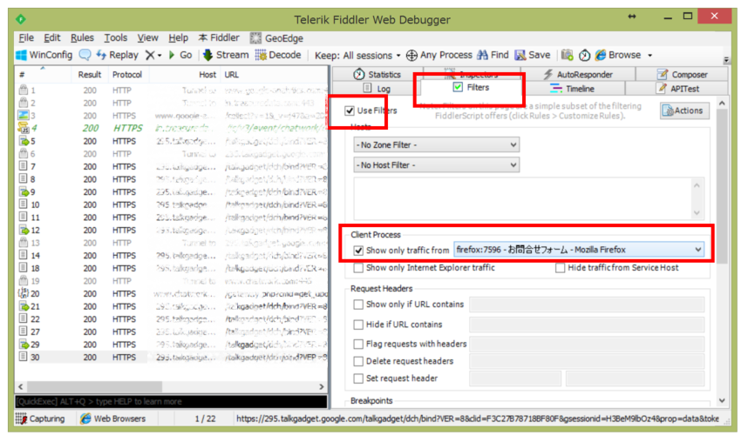The image size is (748, 442).
Task: Click the Go resume button
Action: pyautogui.click(x=180, y=56)
